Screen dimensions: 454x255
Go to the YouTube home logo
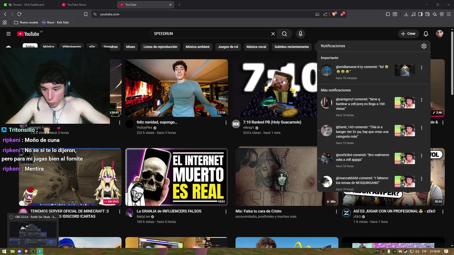point(28,34)
